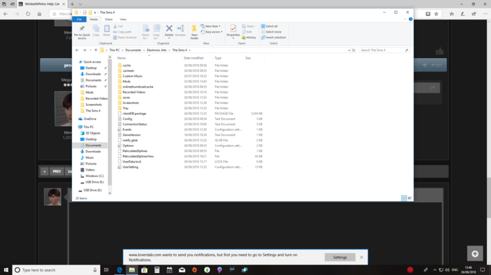This screenshot has height=275, width=491.
Task: Sort by Type column header
Action: [x=228, y=58]
